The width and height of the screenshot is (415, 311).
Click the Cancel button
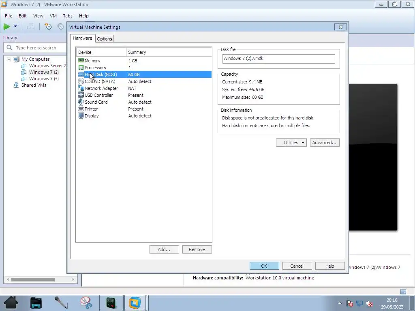[297, 266]
